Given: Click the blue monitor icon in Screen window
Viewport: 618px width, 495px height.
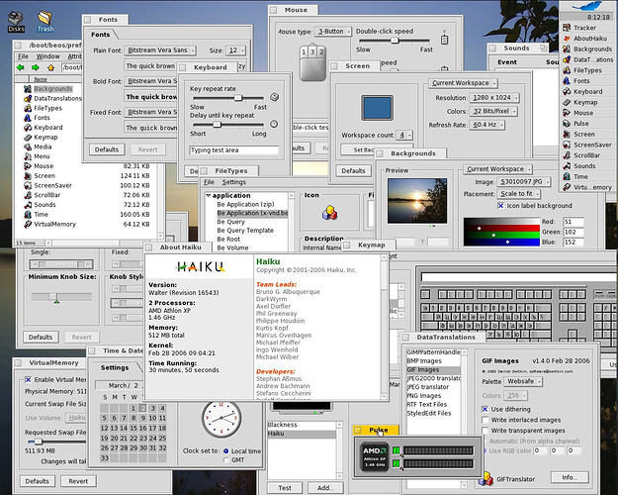Looking at the screenshot, I should click(x=377, y=107).
